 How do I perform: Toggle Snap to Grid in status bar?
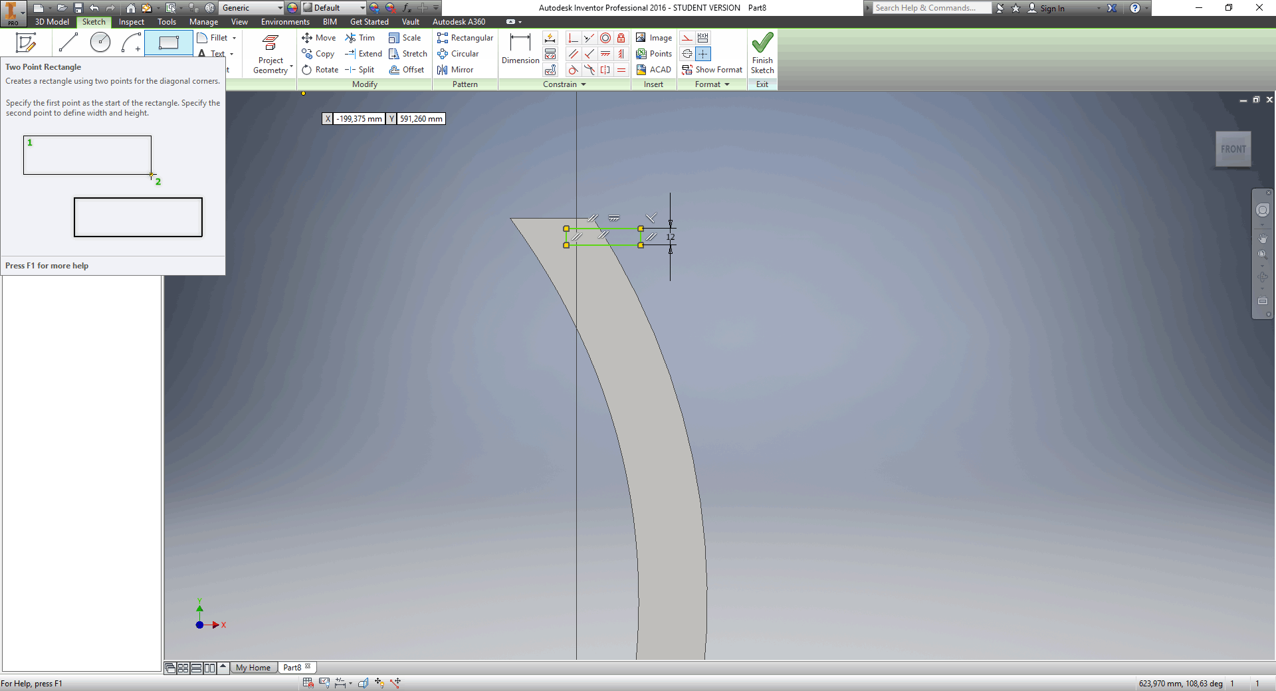[x=308, y=682]
